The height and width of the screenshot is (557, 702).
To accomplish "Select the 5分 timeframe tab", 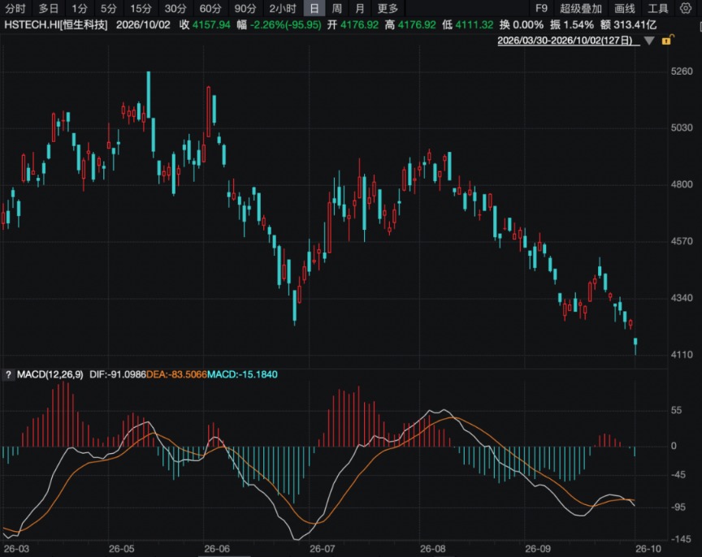I will (x=108, y=8).
